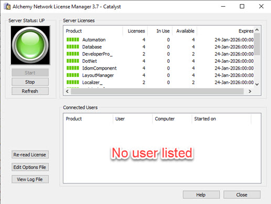Image resolution: width=271 pixels, height=204 pixels.
Task: Click the Help button
Action: (201, 195)
